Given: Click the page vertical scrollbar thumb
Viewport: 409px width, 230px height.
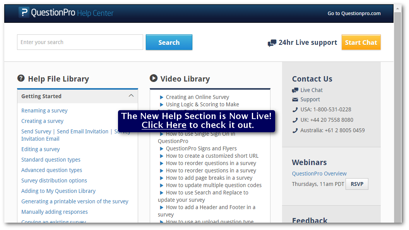Looking at the screenshot, I should point(397,117).
